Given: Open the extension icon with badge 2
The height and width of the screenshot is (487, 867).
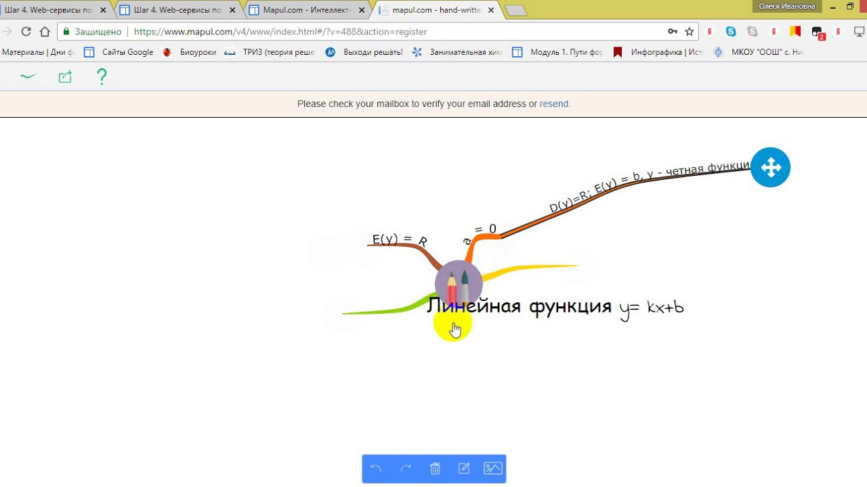Looking at the screenshot, I should coord(818,32).
